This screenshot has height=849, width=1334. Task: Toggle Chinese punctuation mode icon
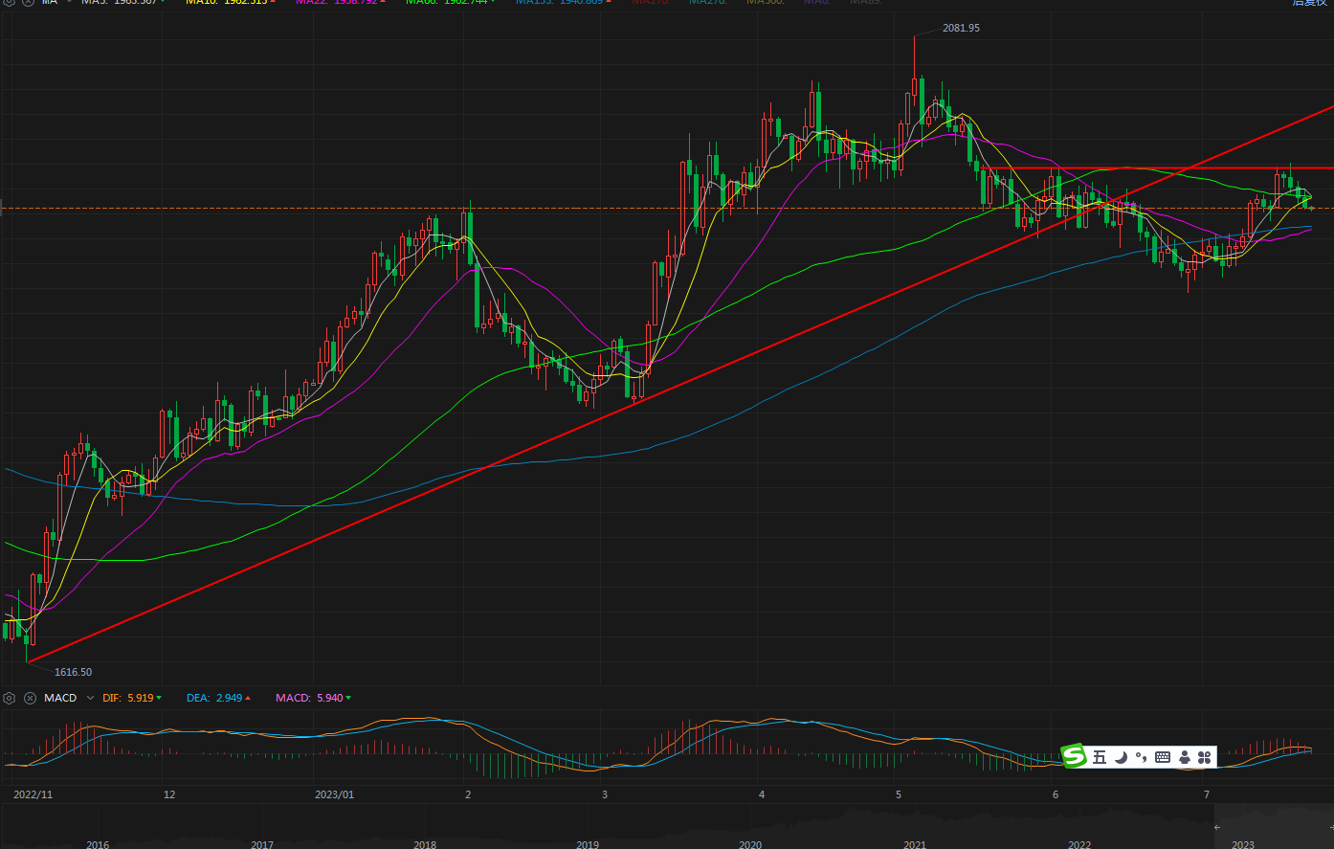pyautogui.click(x=1141, y=757)
